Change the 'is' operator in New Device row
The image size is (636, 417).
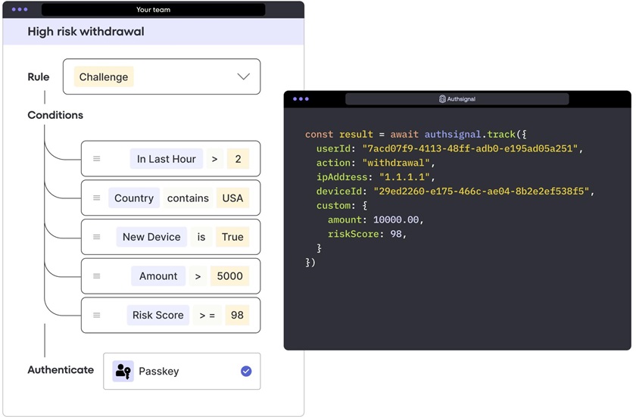(x=201, y=237)
